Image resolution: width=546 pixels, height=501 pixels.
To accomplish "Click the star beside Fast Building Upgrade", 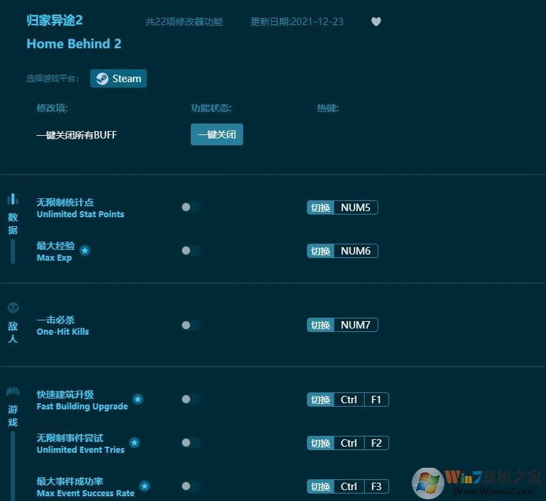I will 138,399.
